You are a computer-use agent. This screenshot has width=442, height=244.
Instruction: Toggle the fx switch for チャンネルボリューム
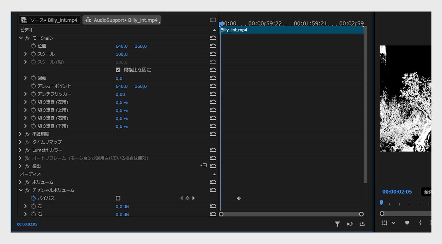pyautogui.click(x=27, y=190)
